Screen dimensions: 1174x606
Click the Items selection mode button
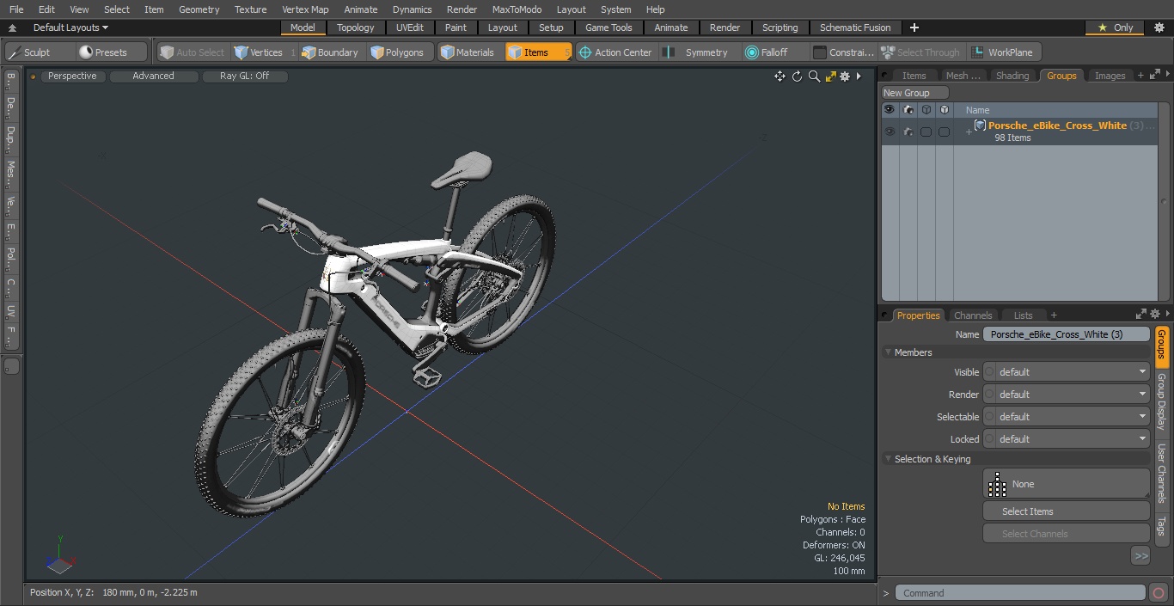tap(538, 52)
